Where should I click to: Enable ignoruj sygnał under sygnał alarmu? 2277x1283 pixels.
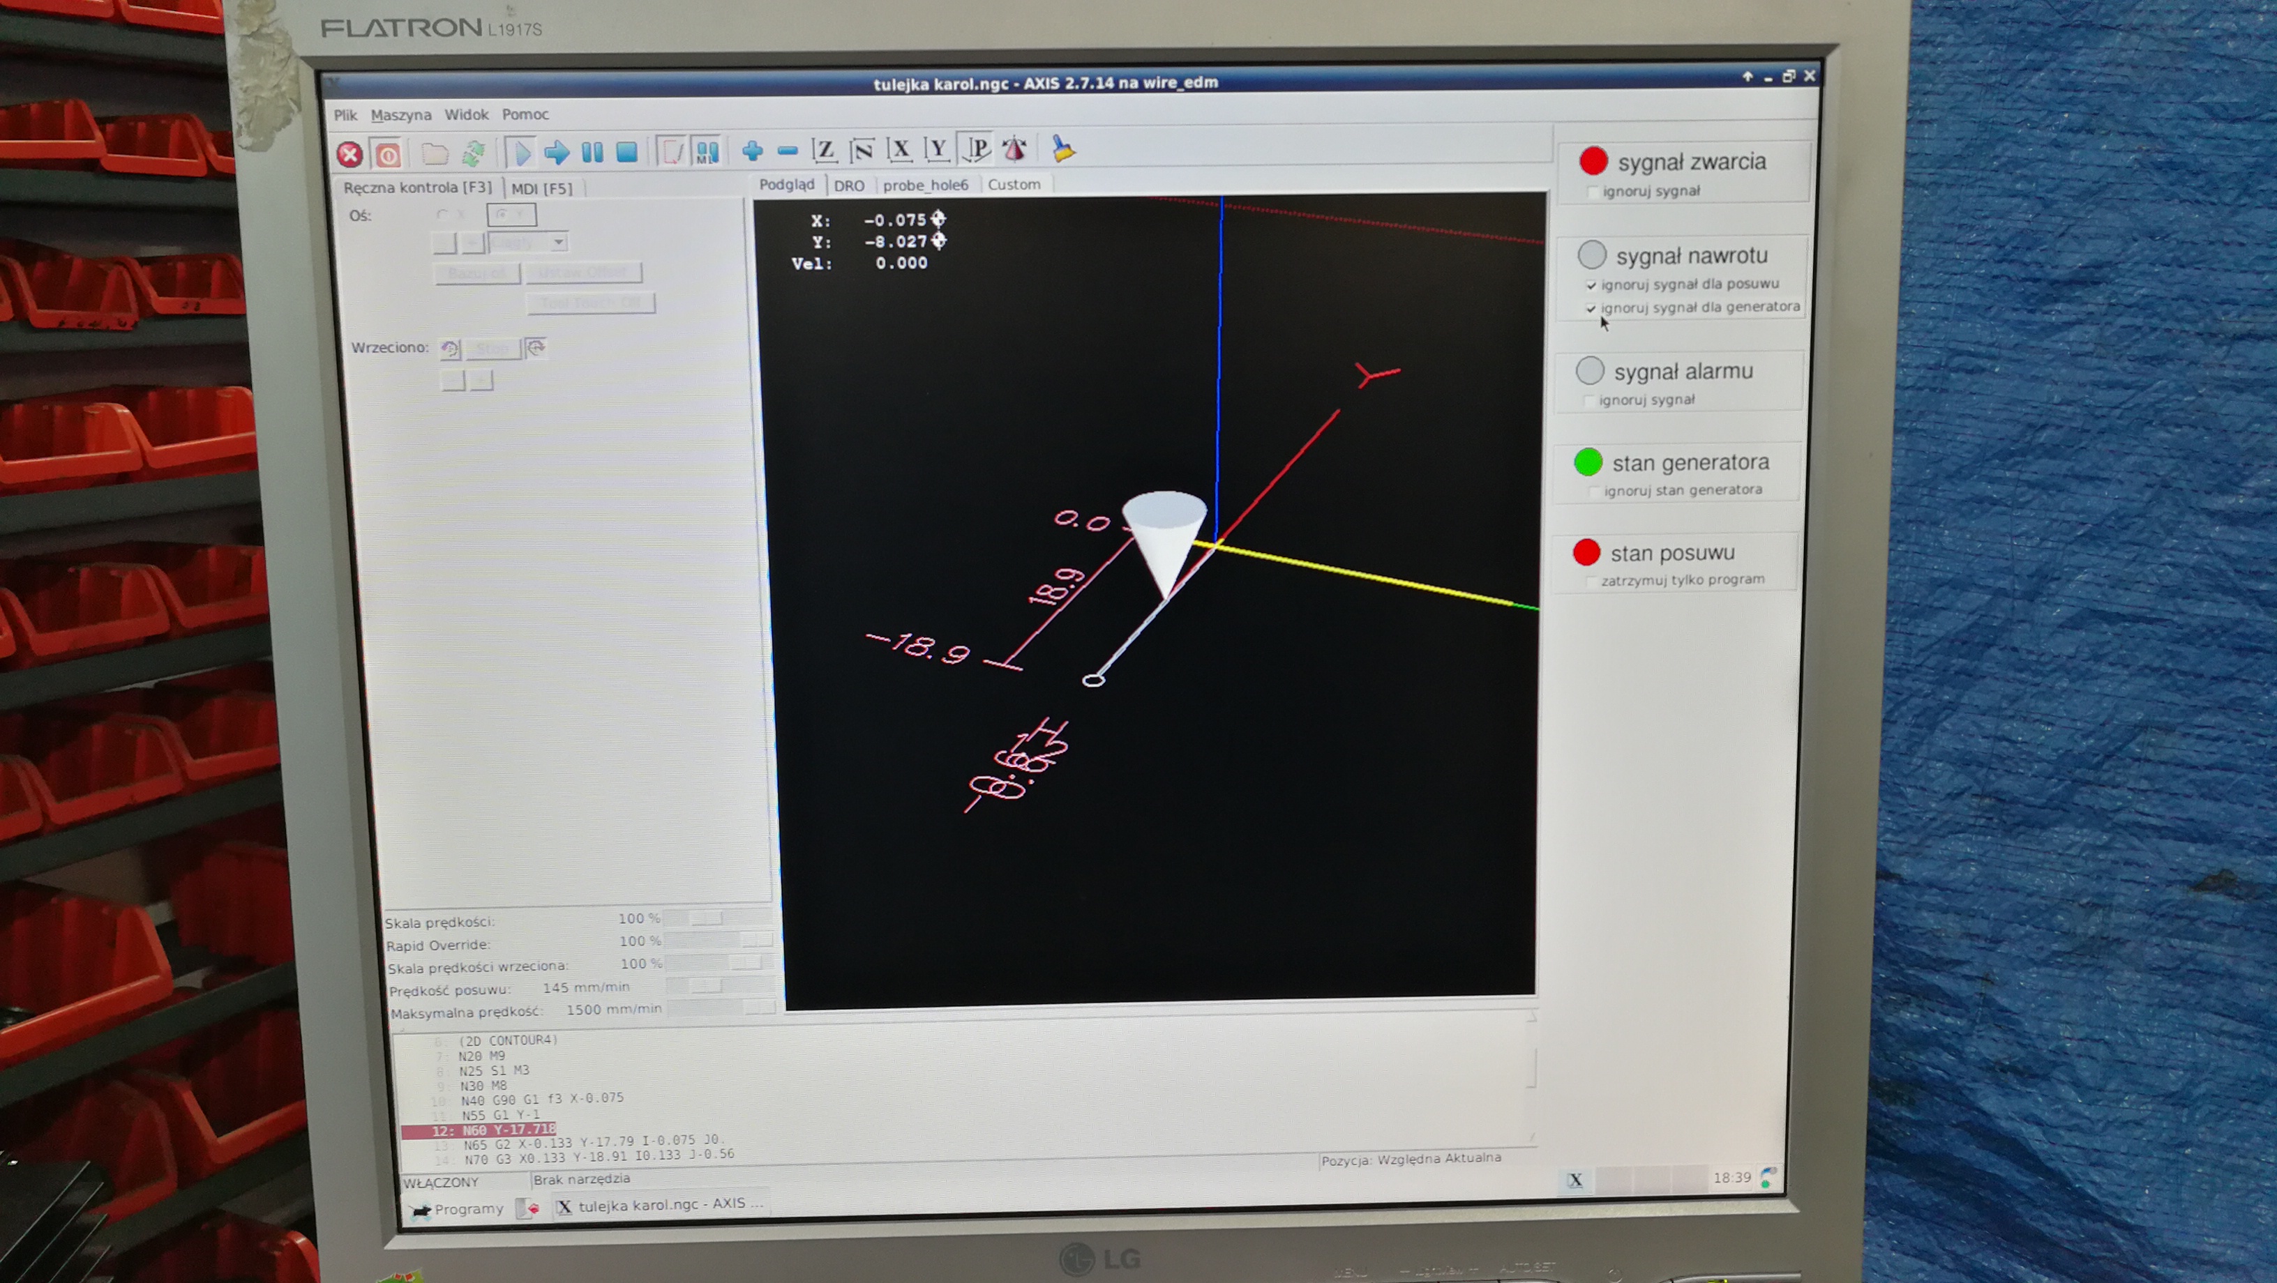1588,400
